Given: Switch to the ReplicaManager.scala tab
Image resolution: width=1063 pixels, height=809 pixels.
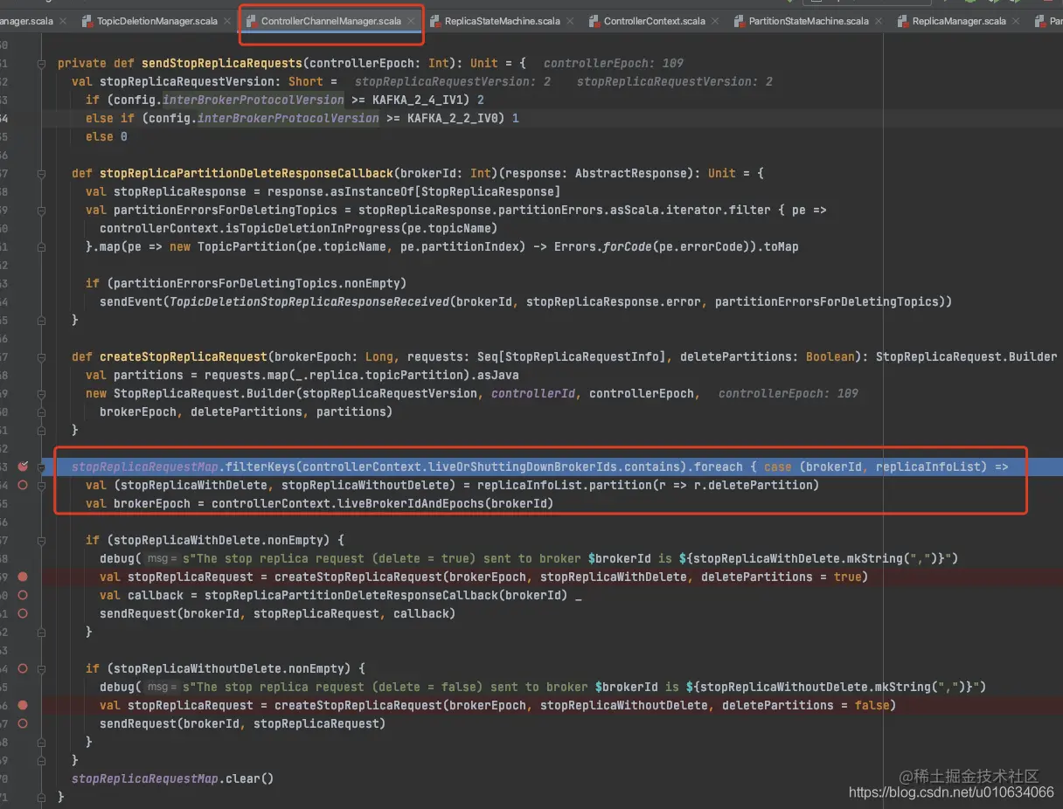Looking at the screenshot, I should pyautogui.click(x=959, y=21).
